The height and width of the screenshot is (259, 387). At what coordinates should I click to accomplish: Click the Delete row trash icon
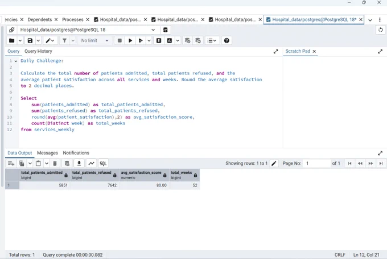point(55,164)
